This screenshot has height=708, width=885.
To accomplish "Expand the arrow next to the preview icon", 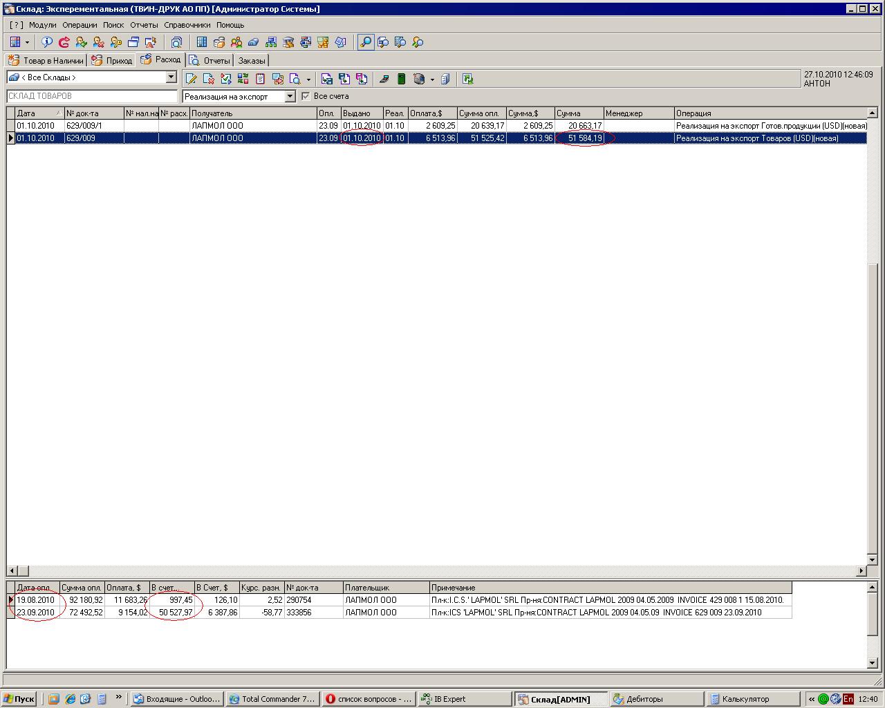I will click(308, 80).
